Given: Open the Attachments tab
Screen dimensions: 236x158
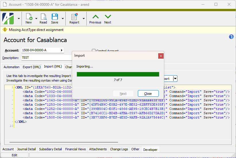Looking at the screenshot, I should point(98,149).
